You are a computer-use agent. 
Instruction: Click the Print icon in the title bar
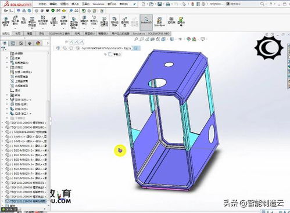pyautogui.click(x=168, y=4)
